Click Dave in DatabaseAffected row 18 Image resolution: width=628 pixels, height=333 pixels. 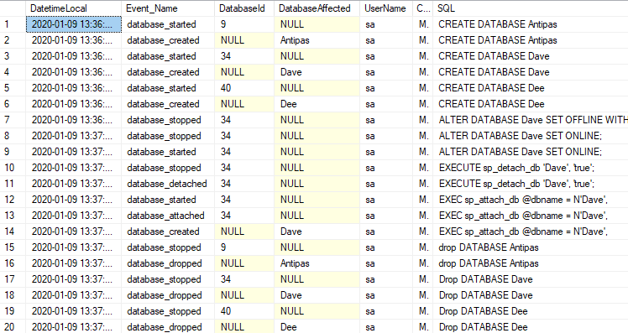(317, 295)
